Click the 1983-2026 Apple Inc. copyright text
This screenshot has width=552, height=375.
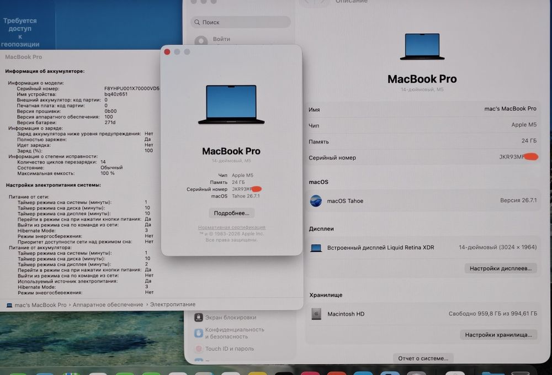coord(232,234)
